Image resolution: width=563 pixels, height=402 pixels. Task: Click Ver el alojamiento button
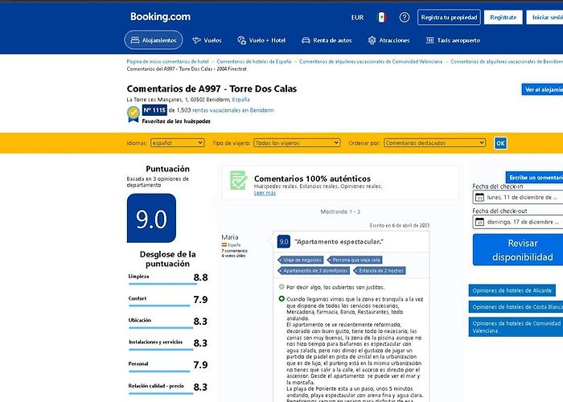(x=542, y=89)
